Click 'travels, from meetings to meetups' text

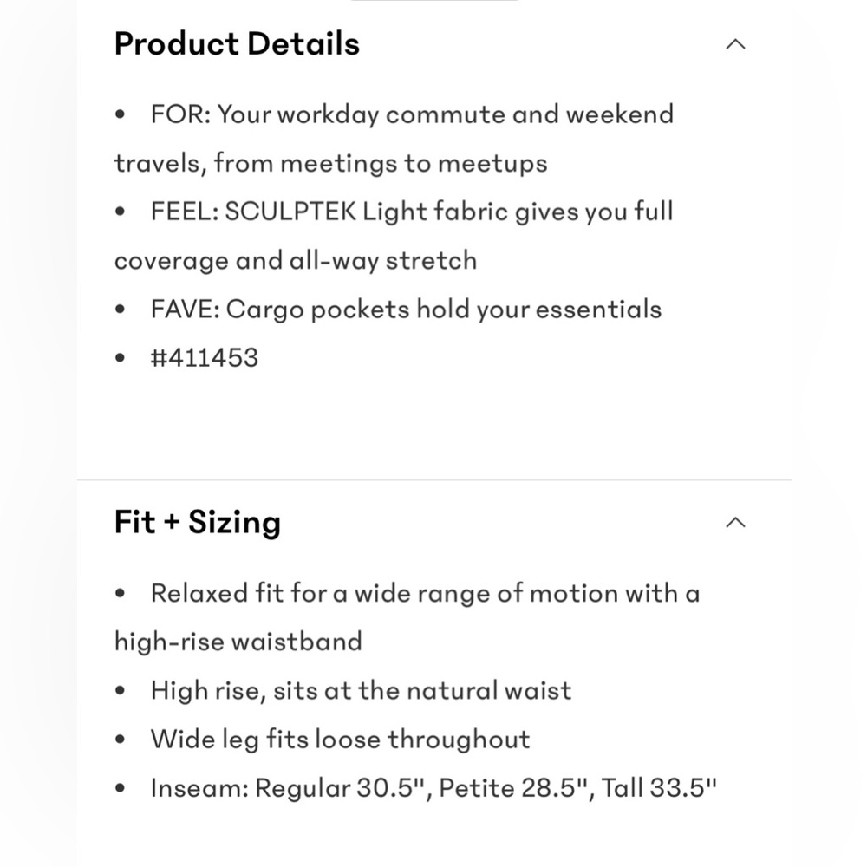click(330, 164)
